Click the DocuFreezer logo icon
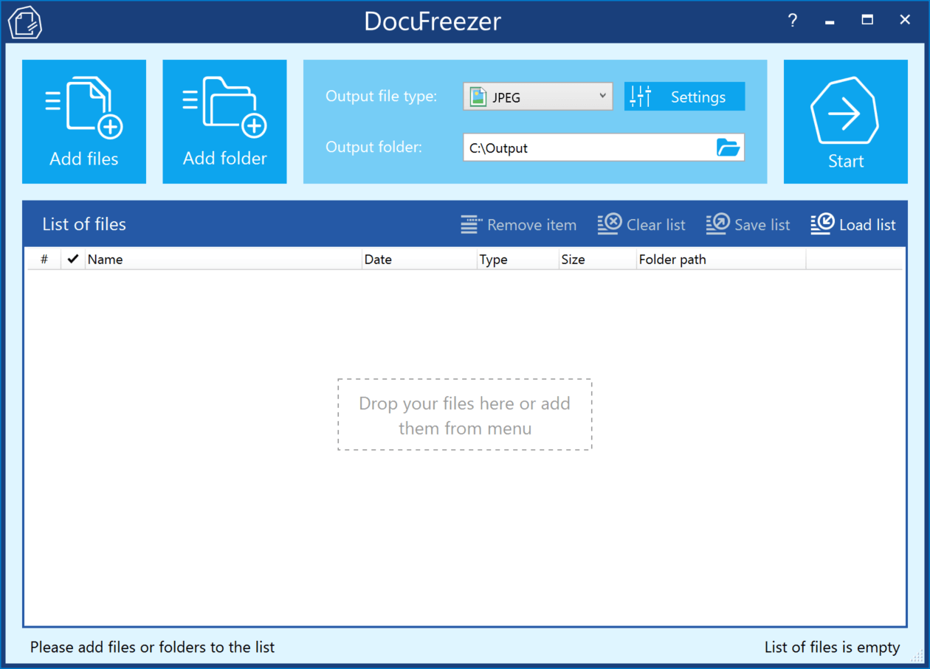This screenshot has width=930, height=669. (x=24, y=21)
